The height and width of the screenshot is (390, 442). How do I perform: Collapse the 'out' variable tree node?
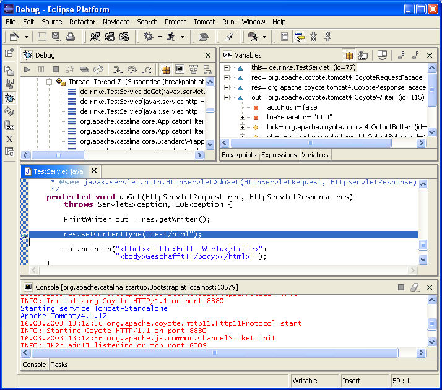coord(227,97)
